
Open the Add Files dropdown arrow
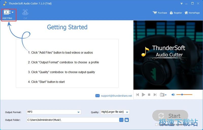12,12
